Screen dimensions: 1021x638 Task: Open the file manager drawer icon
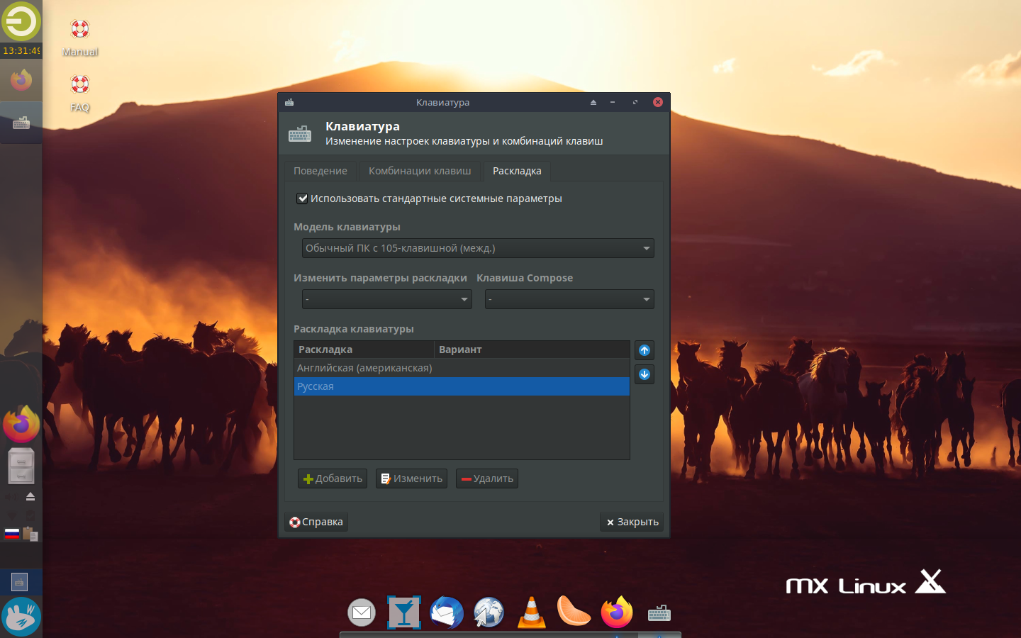[21, 466]
